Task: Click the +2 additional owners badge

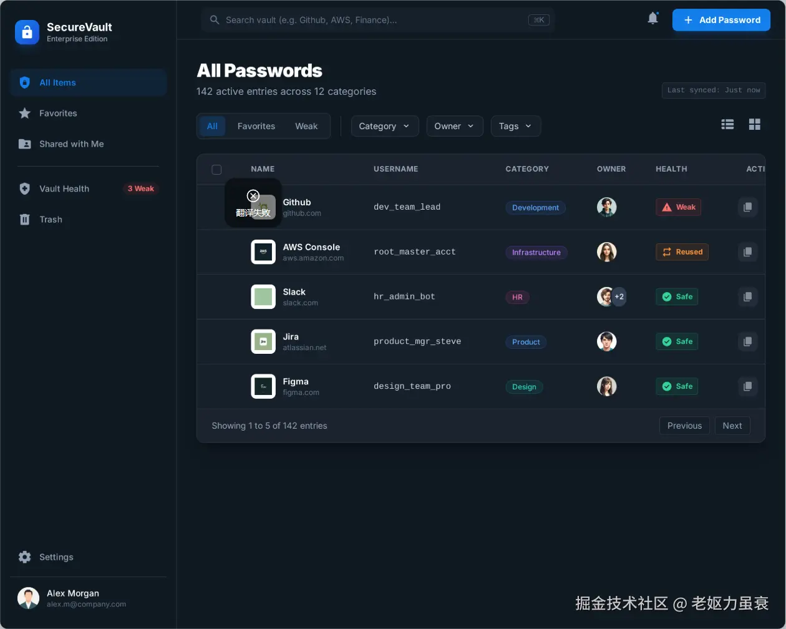Action: coord(619,296)
